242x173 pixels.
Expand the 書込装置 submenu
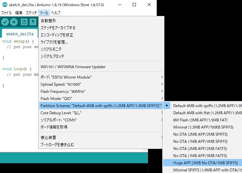coord(101,137)
